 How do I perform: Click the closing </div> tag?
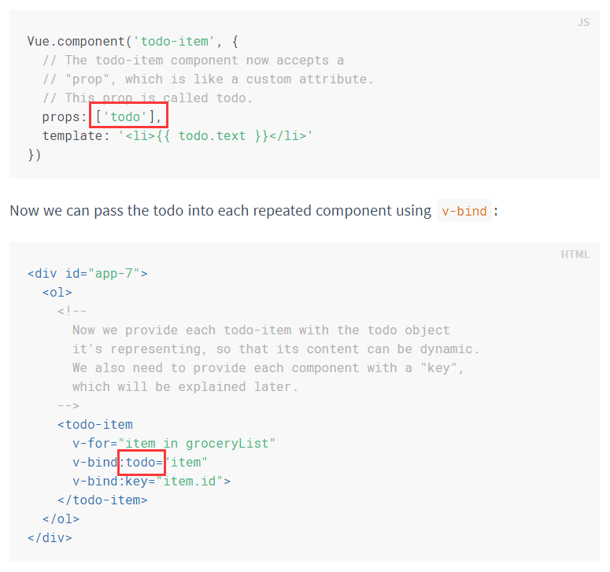(50, 538)
